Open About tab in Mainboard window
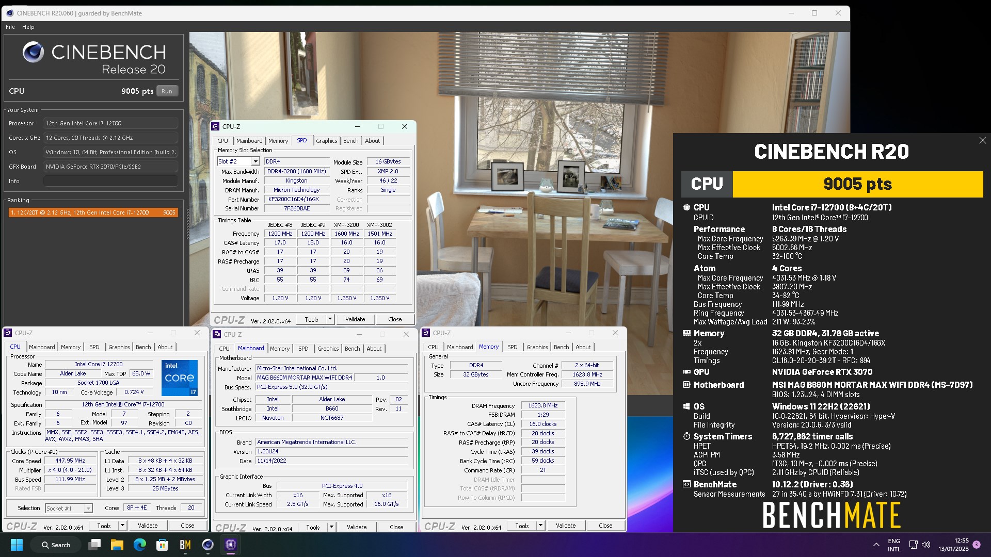The image size is (991, 557). [374, 349]
